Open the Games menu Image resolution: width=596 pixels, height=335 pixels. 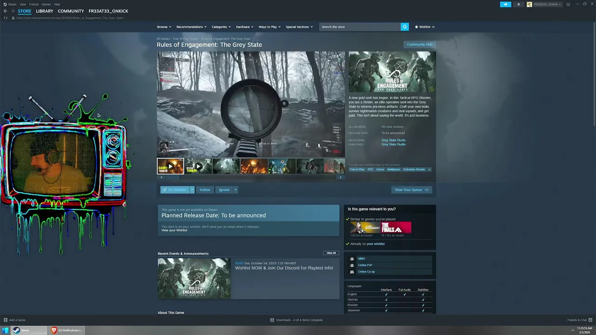point(46,4)
